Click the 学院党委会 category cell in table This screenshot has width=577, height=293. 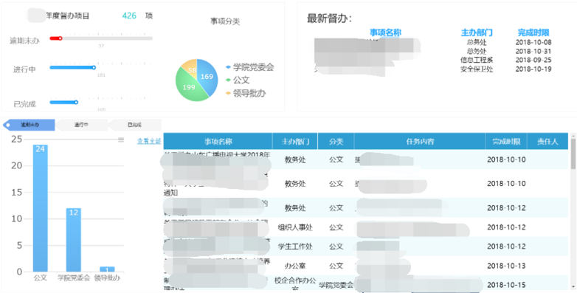[x=336, y=285]
